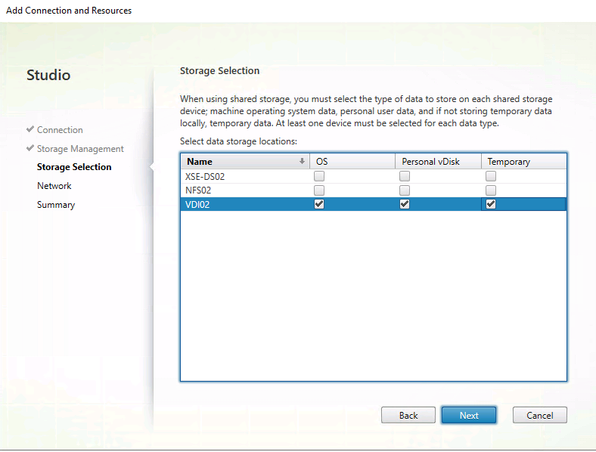596x452 pixels.
Task: Uncheck Personal vDisk for VDI02
Action: click(x=405, y=204)
